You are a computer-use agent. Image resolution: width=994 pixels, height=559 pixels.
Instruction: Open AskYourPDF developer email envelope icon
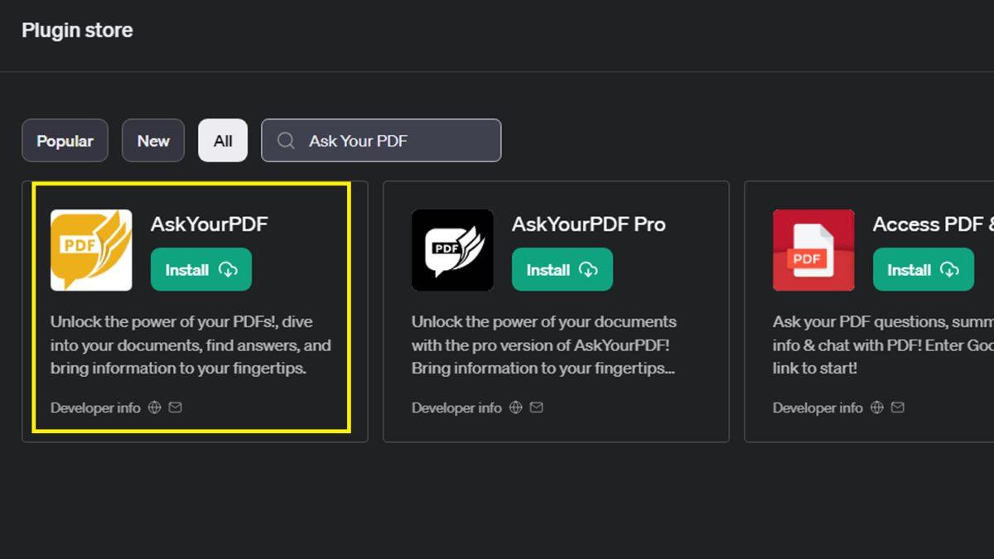176,407
